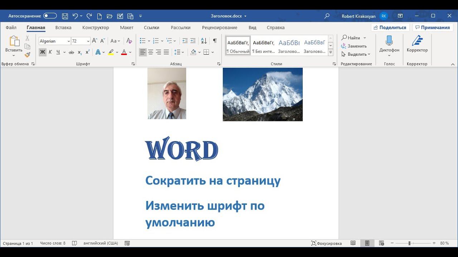Viewport: 458px width, 257px height.
Task: Click the zoom slider in status bar
Action: 410,243
